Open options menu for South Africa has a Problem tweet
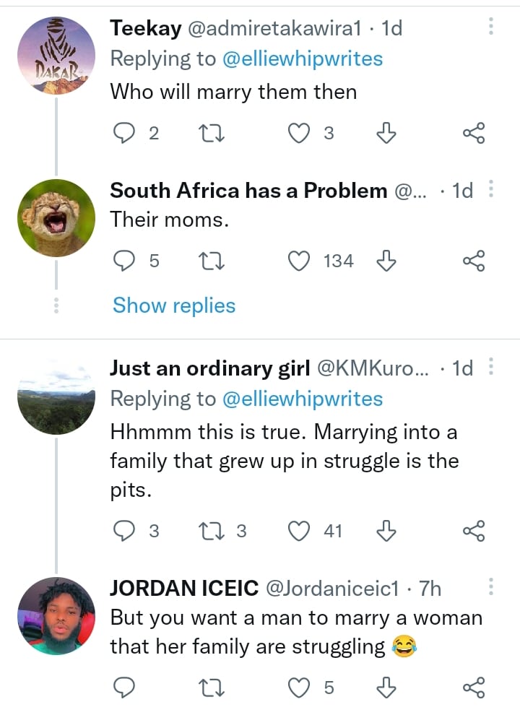 click(491, 190)
